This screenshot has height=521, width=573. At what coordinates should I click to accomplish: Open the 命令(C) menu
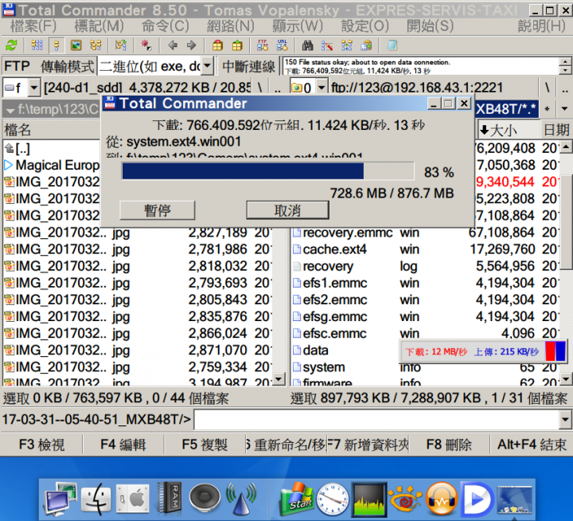(166, 26)
